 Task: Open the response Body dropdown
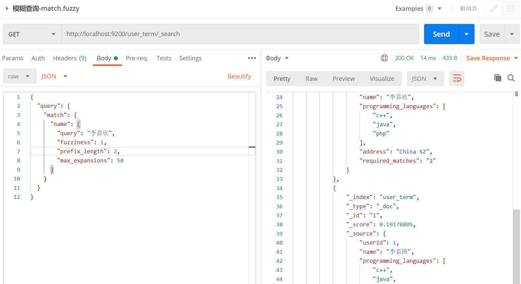pyautogui.click(x=277, y=58)
